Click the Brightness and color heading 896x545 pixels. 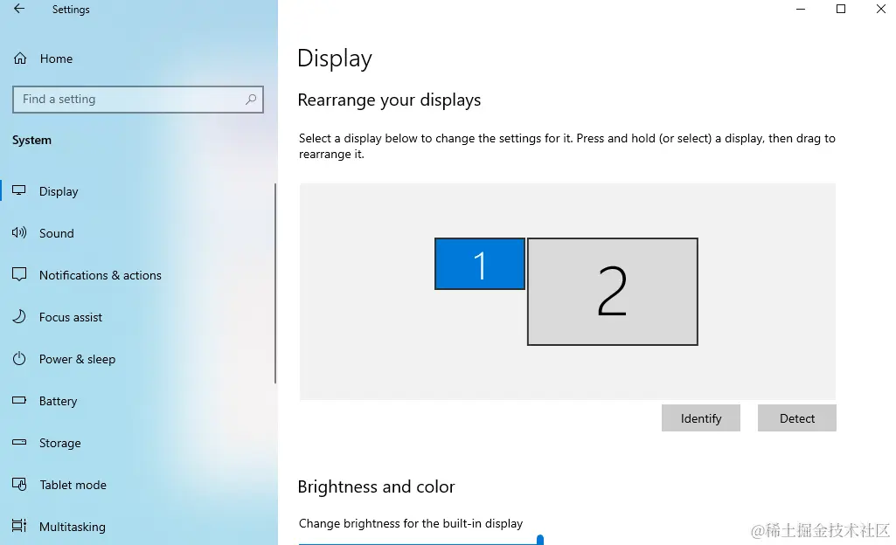(x=376, y=486)
